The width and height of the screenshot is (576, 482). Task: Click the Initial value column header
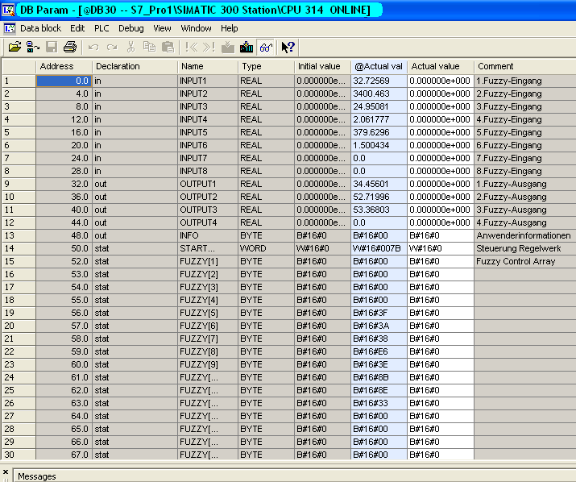click(x=323, y=67)
